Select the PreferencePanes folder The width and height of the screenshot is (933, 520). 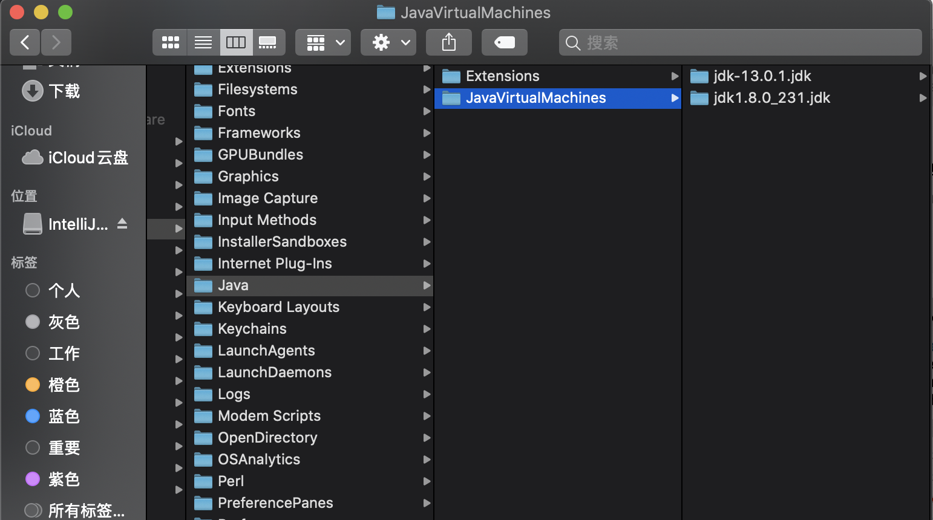tap(310, 503)
